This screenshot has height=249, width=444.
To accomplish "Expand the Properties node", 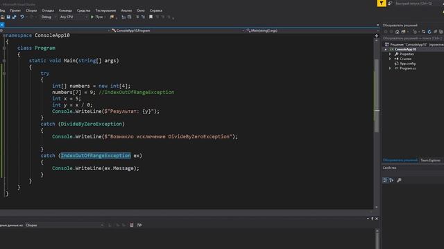I will [390, 54].
